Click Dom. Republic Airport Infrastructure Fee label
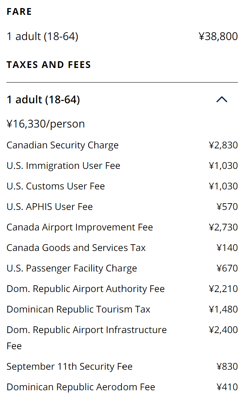This screenshot has height=401, width=245. click(86, 330)
